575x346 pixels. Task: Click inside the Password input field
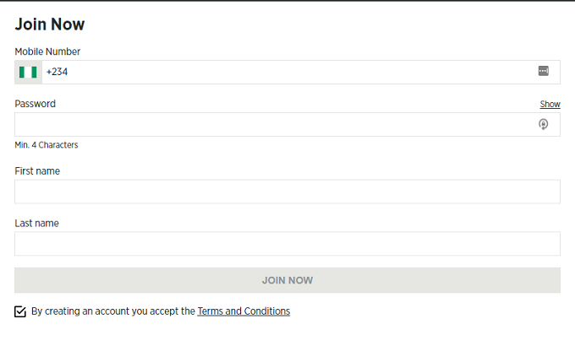271,125
